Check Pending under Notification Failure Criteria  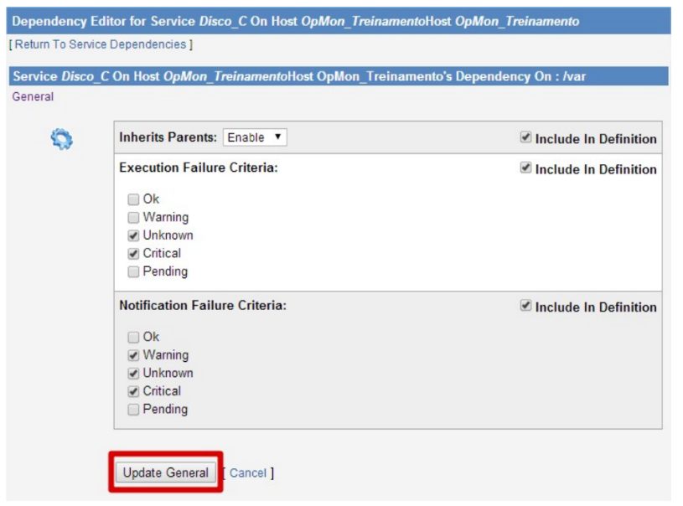pyautogui.click(x=133, y=410)
